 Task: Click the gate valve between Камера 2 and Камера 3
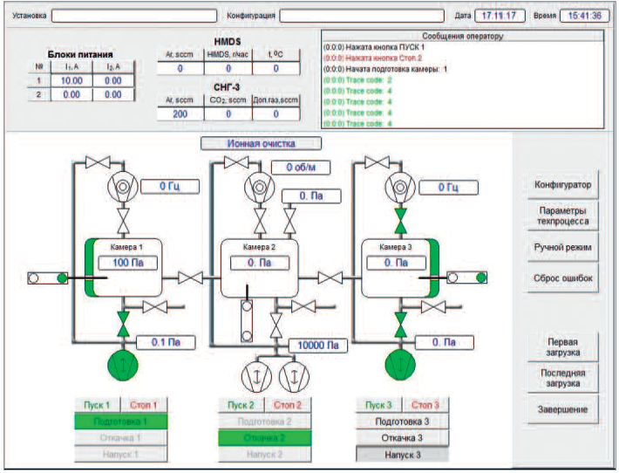pos(330,278)
